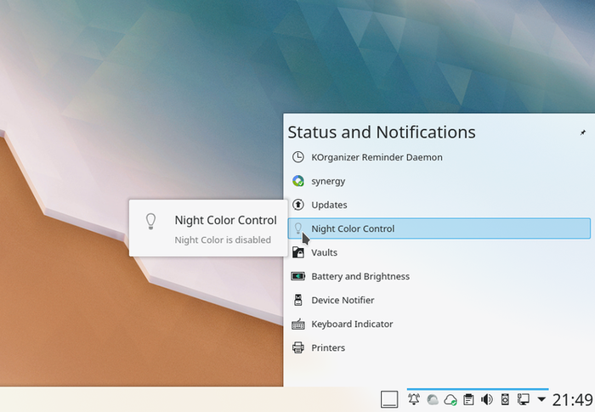Click the network monitor tray icon

click(x=523, y=399)
